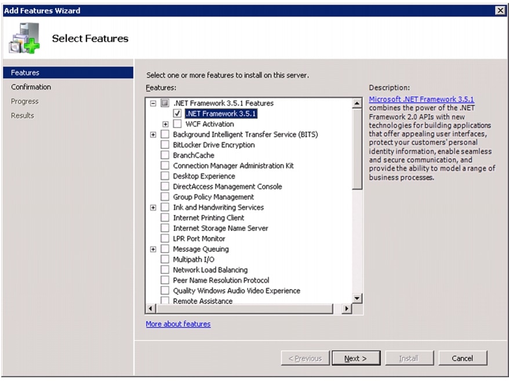Click the horizontal scroll-left arrow
Viewport: 509px width, 390px height.
pyautogui.click(x=150, y=308)
